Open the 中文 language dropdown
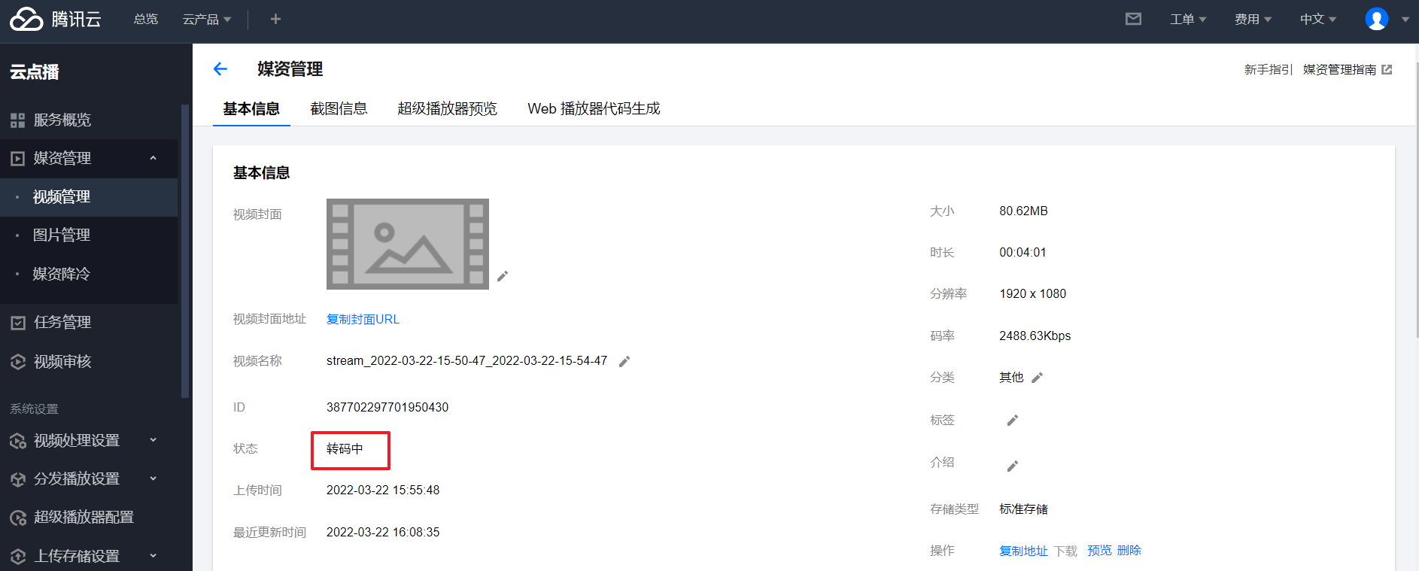This screenshot has width=1419, height=571. tap(1317, 19)
